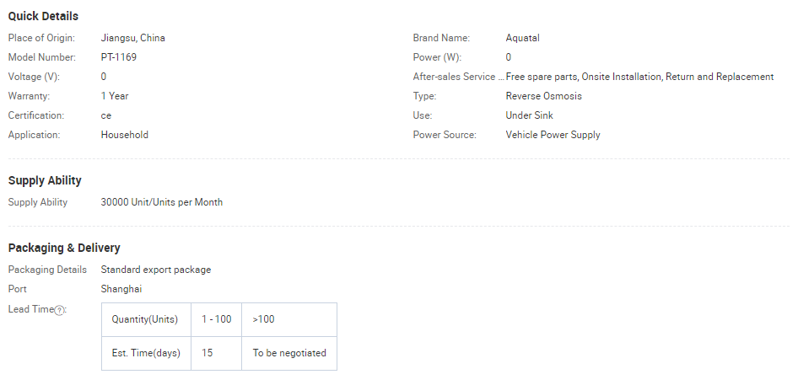Click the Vehicle Power Supply value
The height and width of the screenshot is (385, 798).
(x=553, y=135)
